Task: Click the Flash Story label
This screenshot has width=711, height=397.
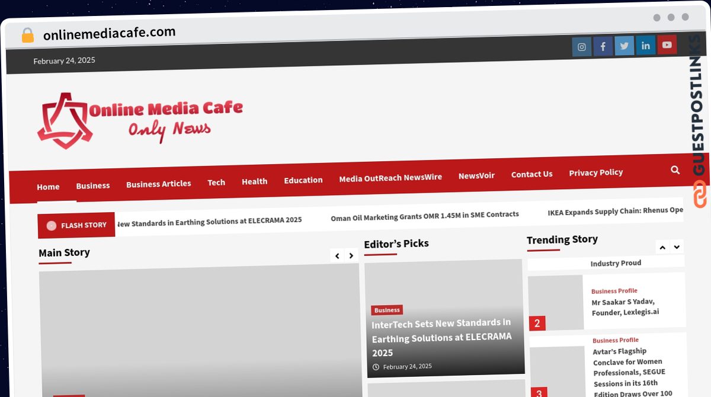Action: (x=76, y=225)
